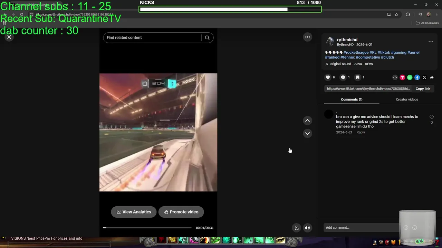Bookmark this page with star icon
442x248 pixels.
click(x=396, y=14)
